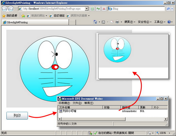
Task: Open the blue Help question mark menu
Action: [x=170, y=22]
